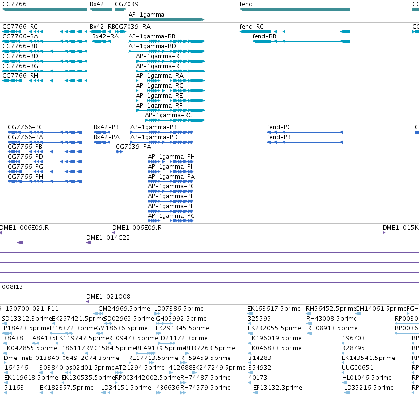Click protein name AP-1gamma-PH
The width and height of the screenshot is (419, 395).
coord(171,157)
